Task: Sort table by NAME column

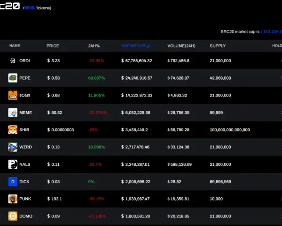Action: pos(15,46)
